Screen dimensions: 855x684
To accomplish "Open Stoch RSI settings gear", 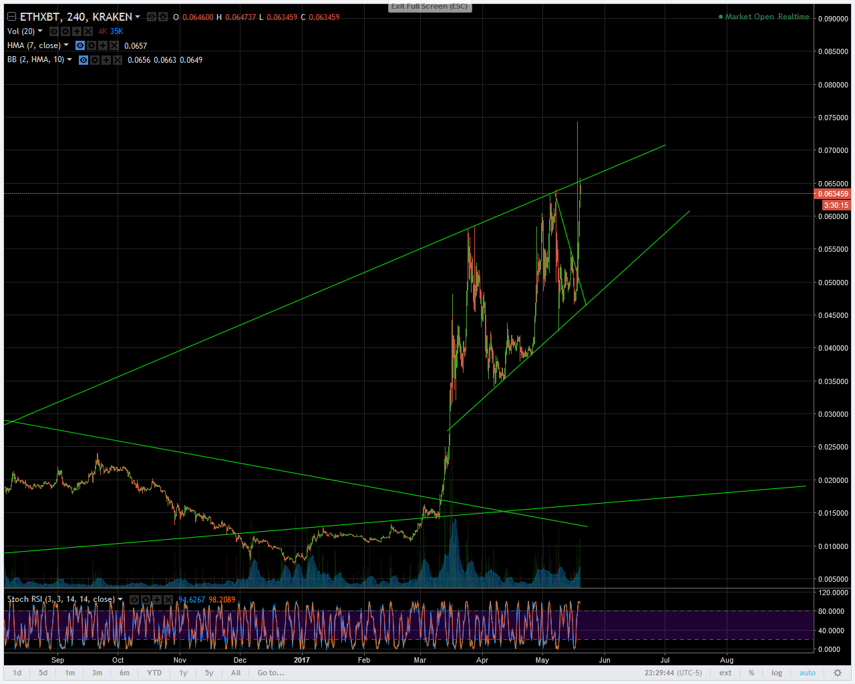I will 146,599.
